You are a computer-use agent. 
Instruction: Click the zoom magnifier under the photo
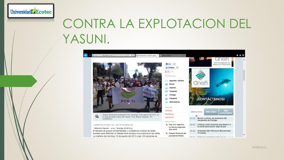[97, 116]
